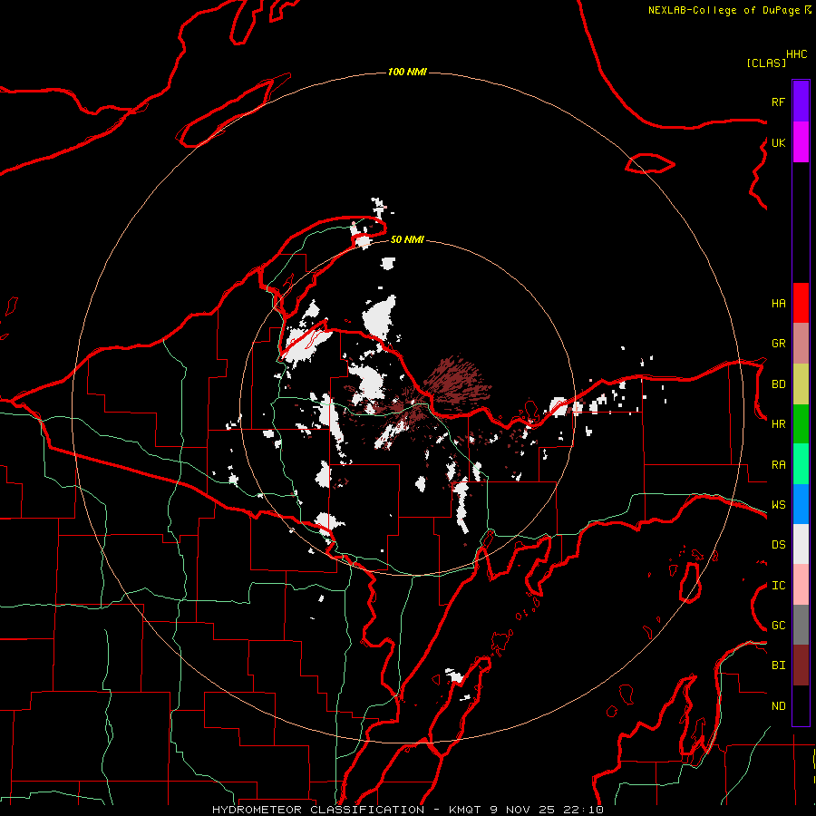
Task: Click the BI legend label
Action: 778,665
